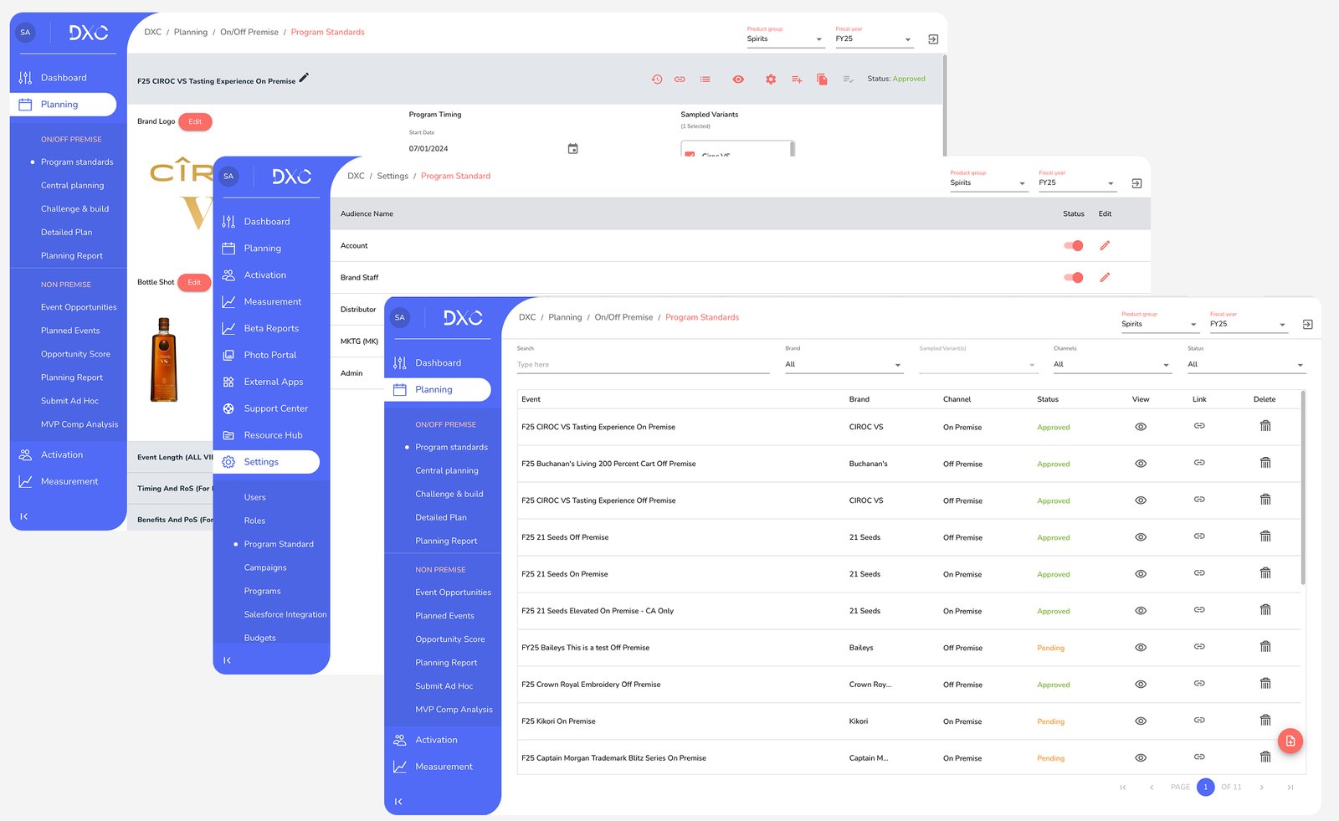Jump to last page in pagination
Screen dimensions: 1339x821
1290,788
